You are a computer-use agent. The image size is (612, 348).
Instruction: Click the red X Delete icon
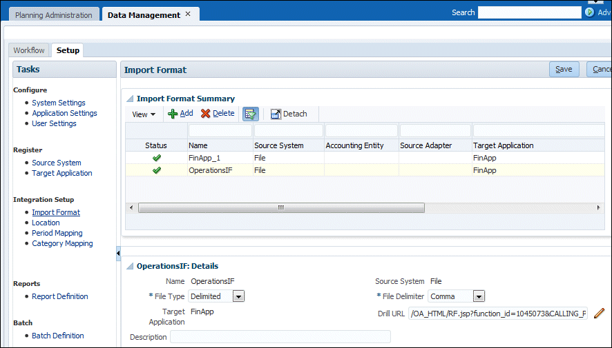(x=205, y=114)
